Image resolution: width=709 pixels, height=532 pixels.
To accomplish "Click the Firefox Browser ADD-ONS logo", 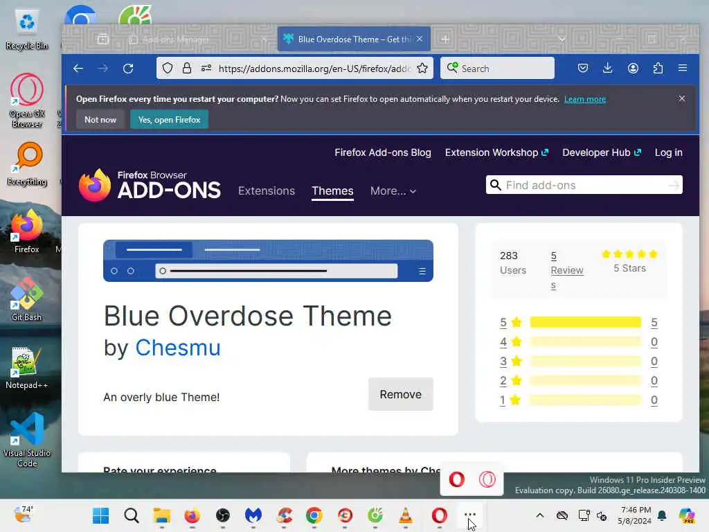I will 150,184.
